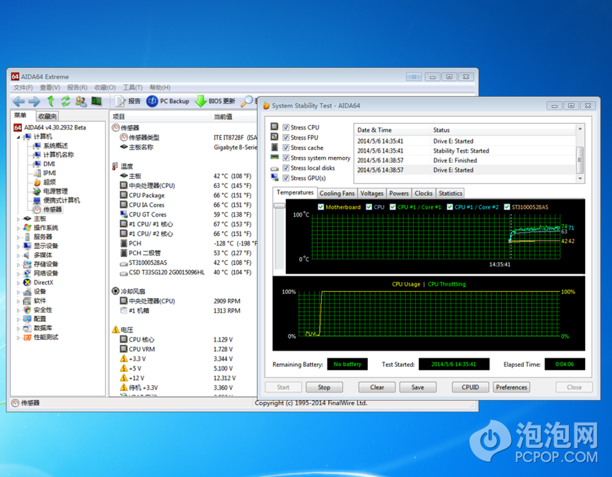
Task: Open the 工具(T) menu
Action: pyautogui.click(x=133, y=88)
